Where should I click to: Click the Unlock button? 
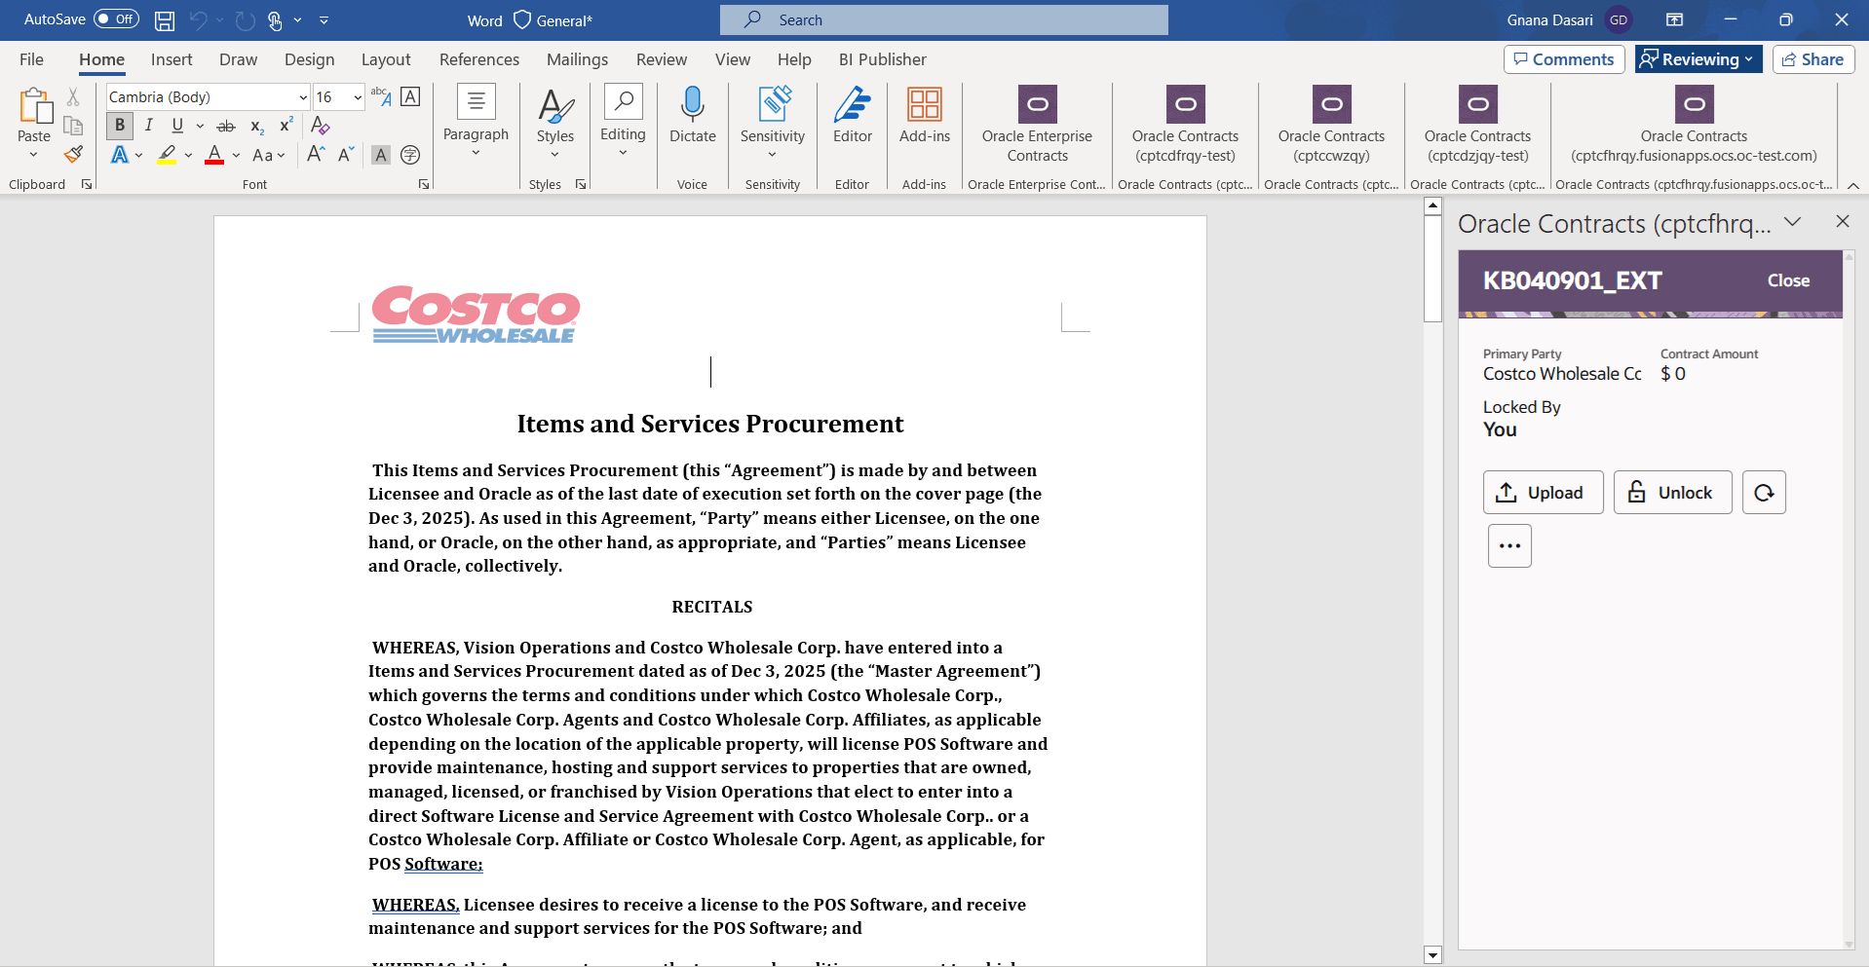(1672, 493)
